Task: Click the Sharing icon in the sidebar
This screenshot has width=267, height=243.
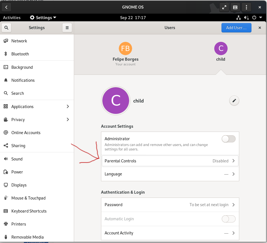Action: click(6, 145)
